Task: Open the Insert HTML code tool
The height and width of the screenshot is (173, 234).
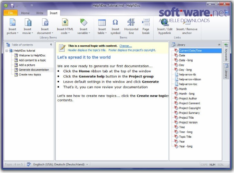Action: coord(65,26)
